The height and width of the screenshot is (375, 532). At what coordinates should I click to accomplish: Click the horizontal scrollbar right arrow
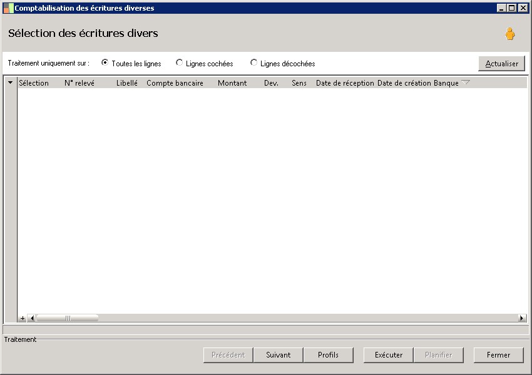tap(522, 318)
